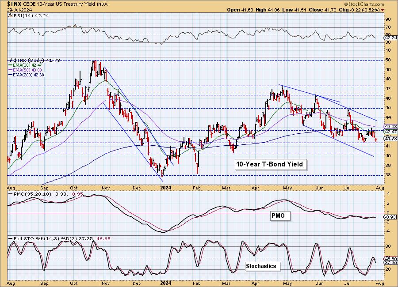The height and width of the screenshot is (287, 398).
Task: Click the 80 level on the Stochastics axis
Action: [388, 246]
